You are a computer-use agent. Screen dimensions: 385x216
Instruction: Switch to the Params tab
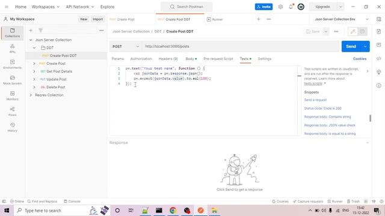click(x=118, y=59)
